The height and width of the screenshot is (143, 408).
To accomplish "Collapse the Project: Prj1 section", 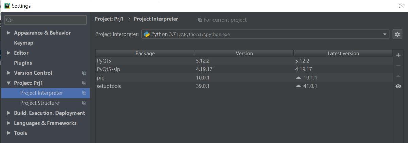I will [9, 83].
